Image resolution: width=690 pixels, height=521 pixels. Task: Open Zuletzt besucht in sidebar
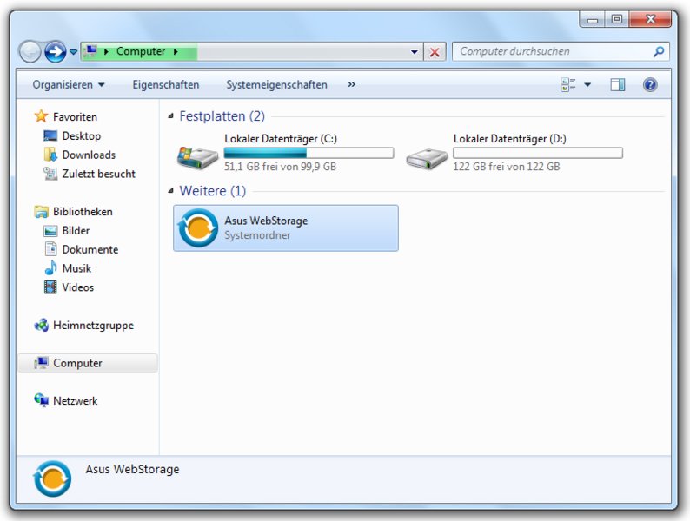(98, 174)
